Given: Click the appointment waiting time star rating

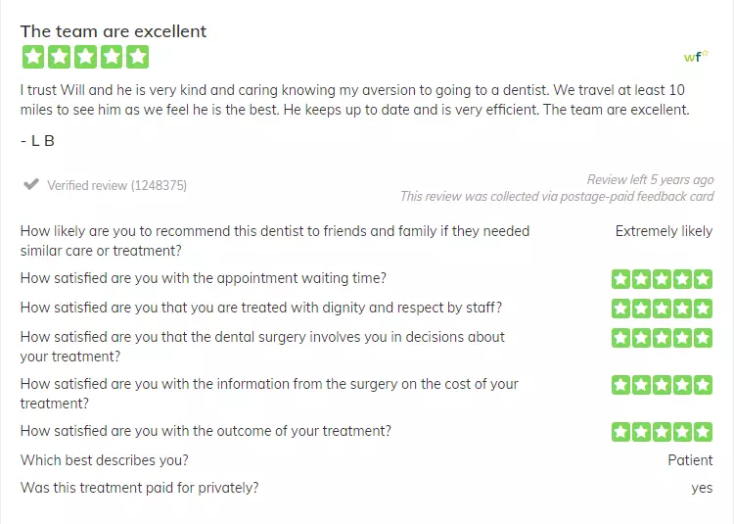Looking at the screenshot, I should click(662, 279).
